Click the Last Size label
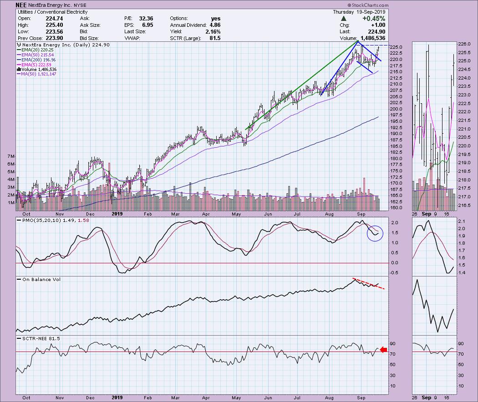The image size is (478, 402). pos(135,32)
